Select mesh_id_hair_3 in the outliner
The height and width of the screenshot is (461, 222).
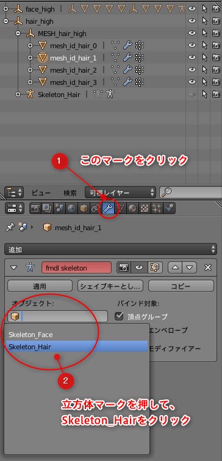click(73, 82)
